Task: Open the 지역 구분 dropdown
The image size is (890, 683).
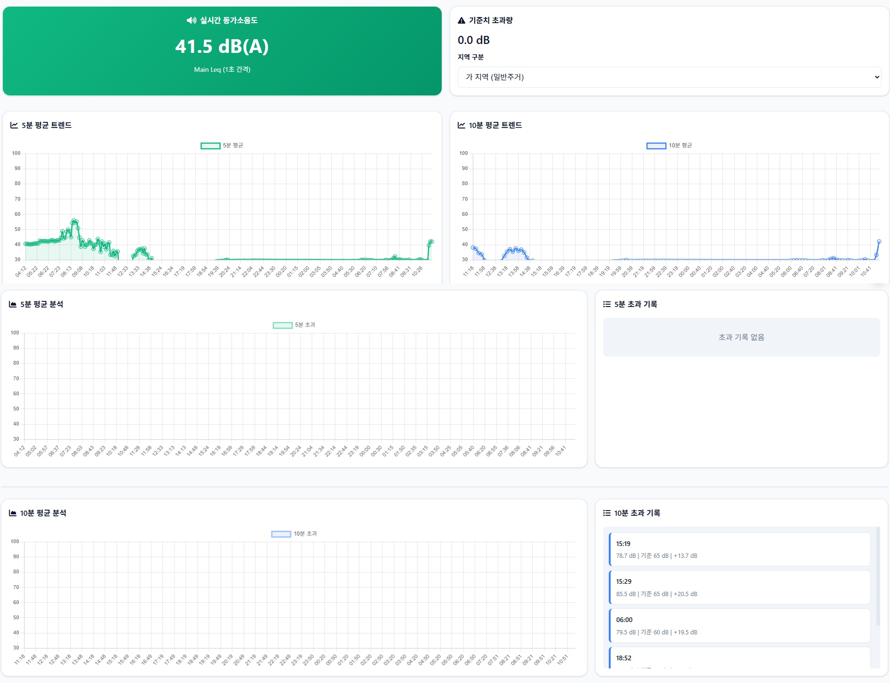Action: 669,77
